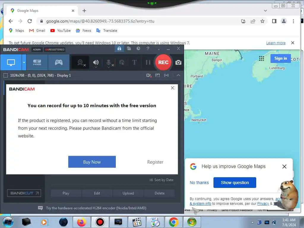Open Translate bookmark

[107, 31]
